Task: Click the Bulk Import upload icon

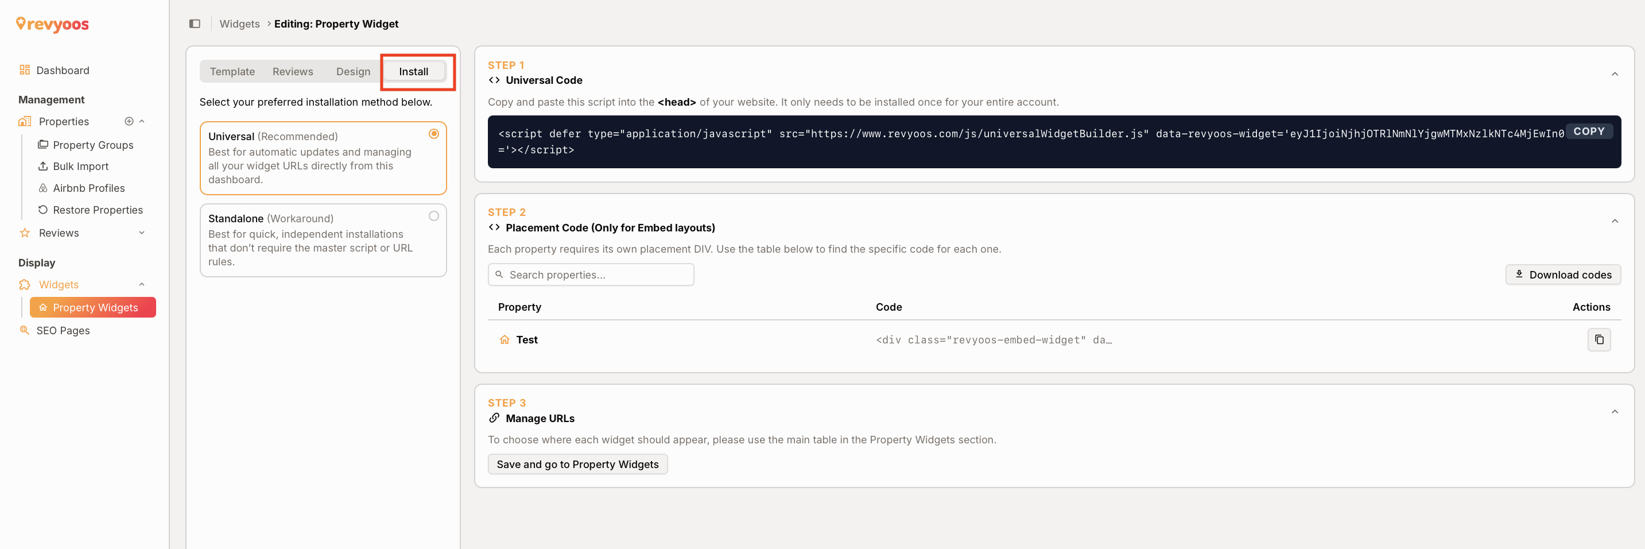Action: [43, 166]
